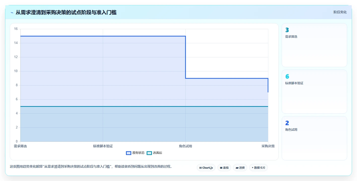Click the 表格 tag

pyautogui.click(x=224, y=168)
